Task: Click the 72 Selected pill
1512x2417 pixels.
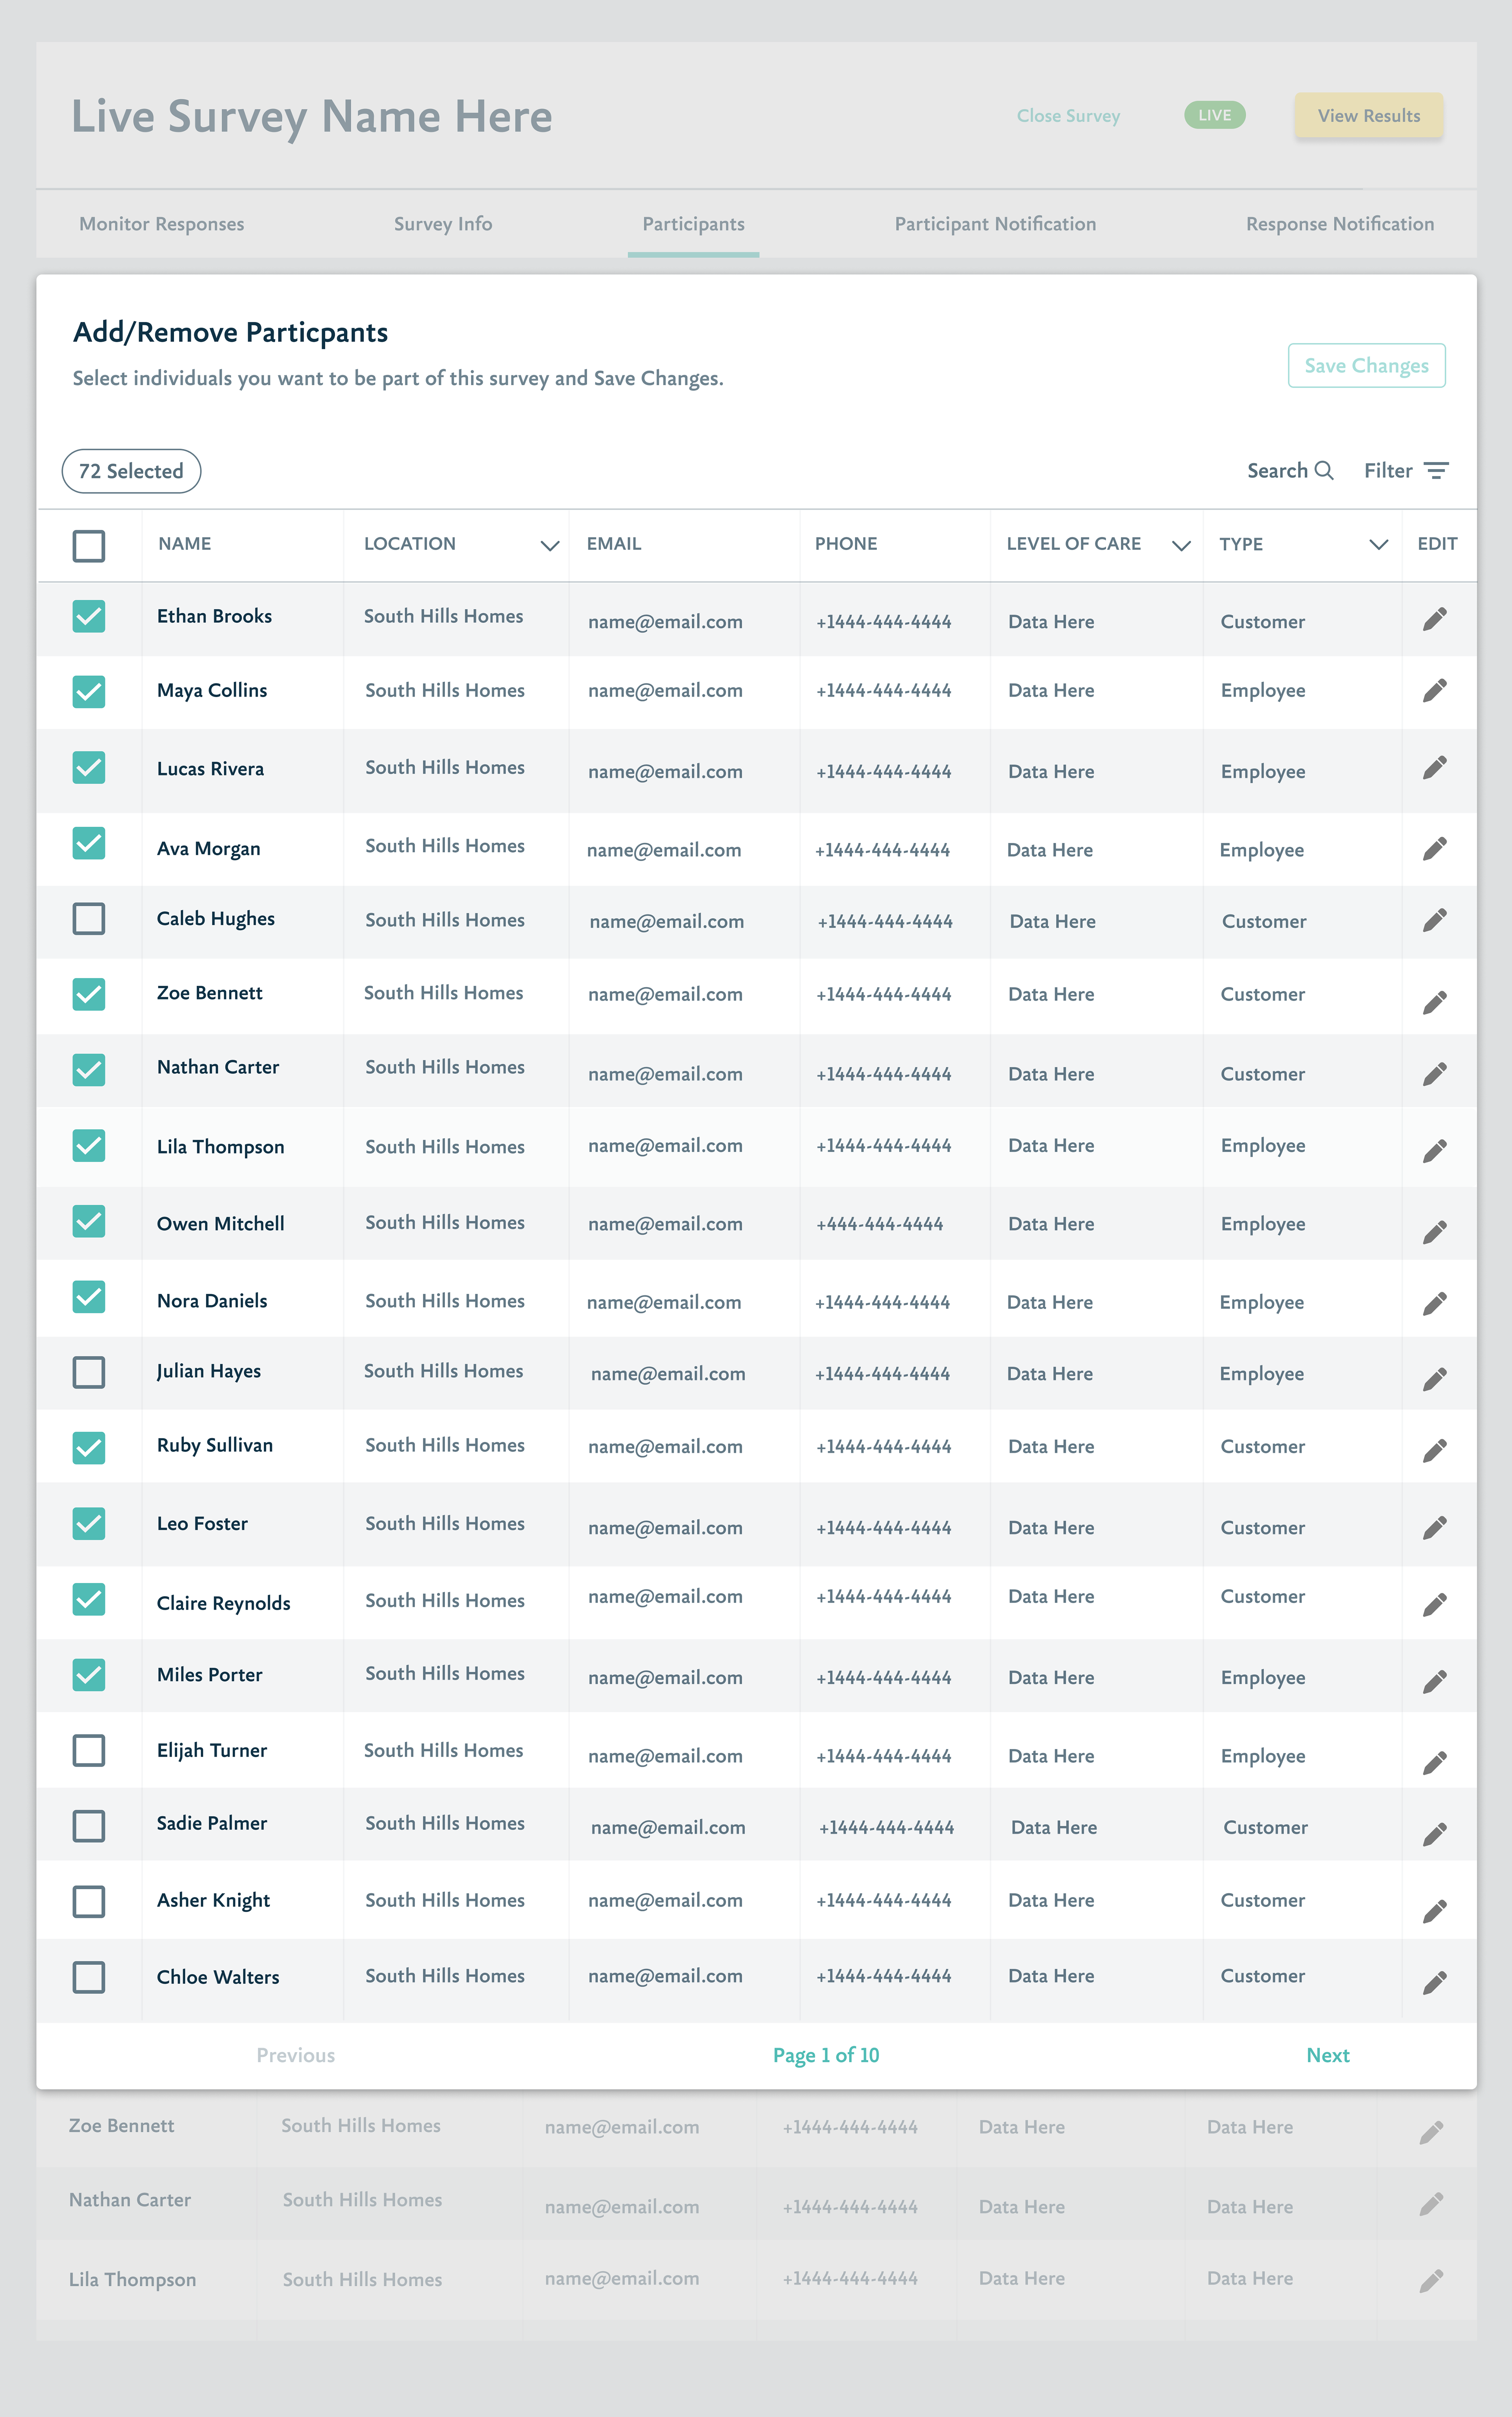Action: pyautogui.click(x=131, y=471)
